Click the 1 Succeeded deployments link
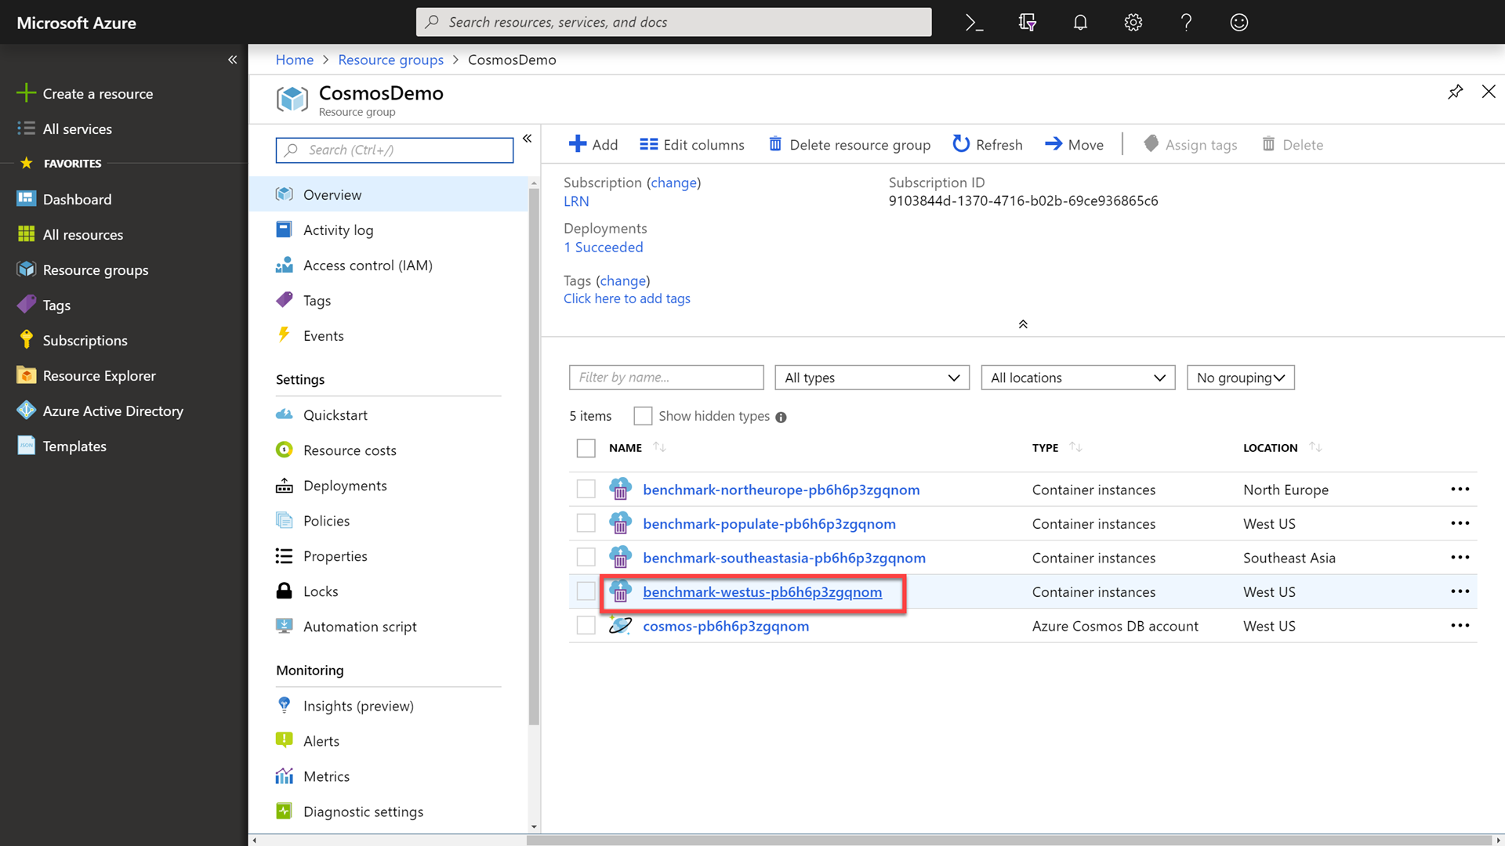This screenshot has width=1505, height=846. (x=603, y=246)
